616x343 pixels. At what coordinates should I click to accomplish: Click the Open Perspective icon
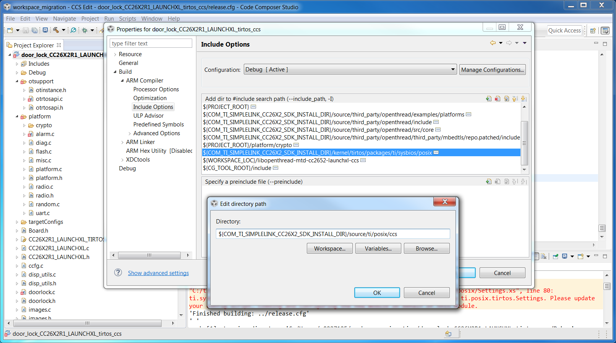point(593,31)
